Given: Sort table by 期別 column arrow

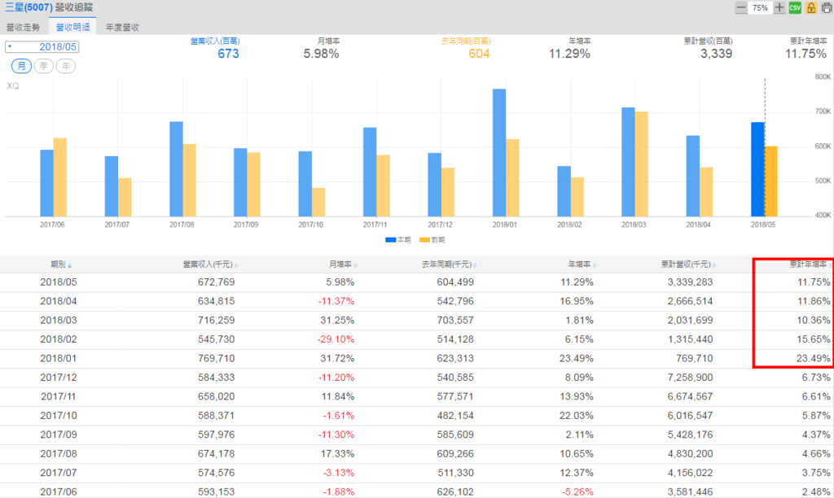Looking at the screenshot, I should tap(70, 266).
